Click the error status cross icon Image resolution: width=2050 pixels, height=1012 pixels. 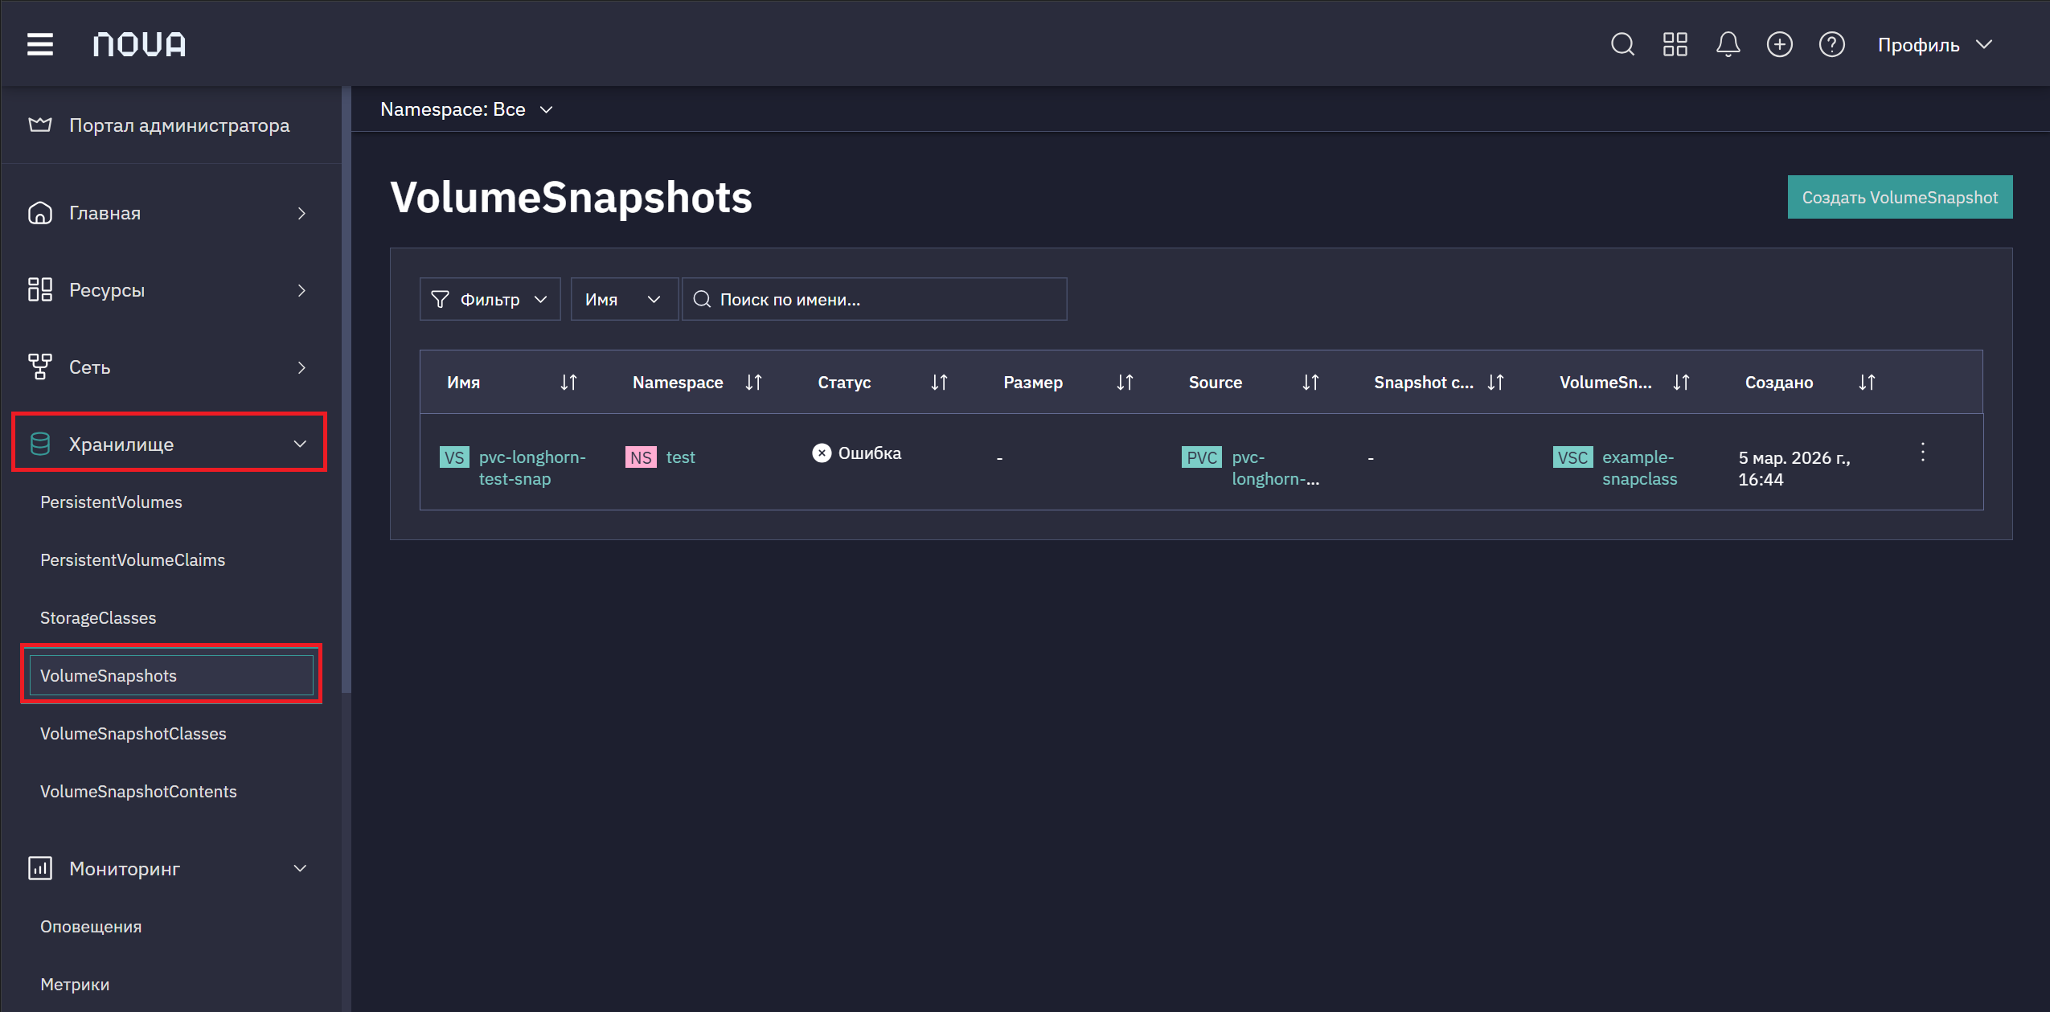click(822, 453)
